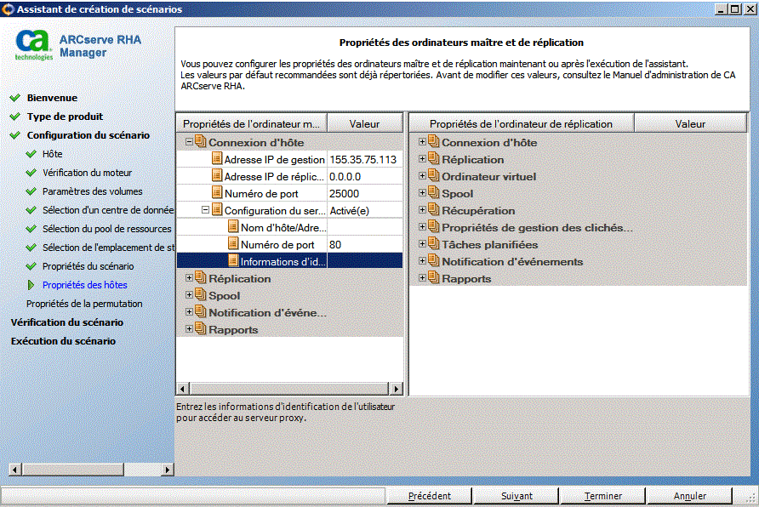
Task: Click the master properties horizontal scrollbar right arrow
Action: click(396, 388)
